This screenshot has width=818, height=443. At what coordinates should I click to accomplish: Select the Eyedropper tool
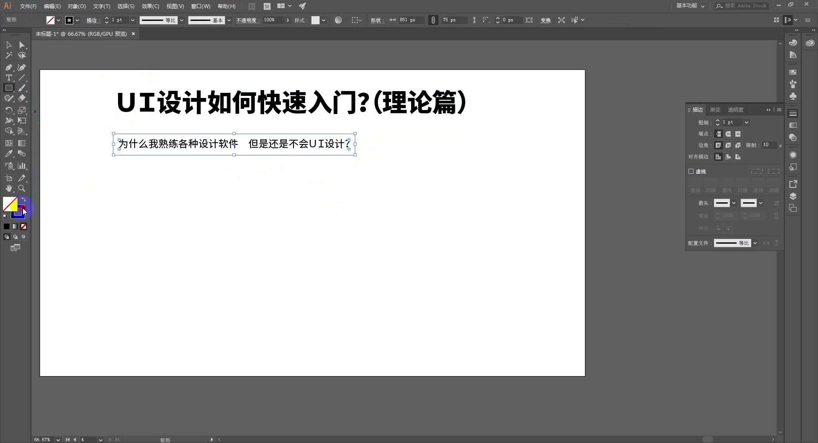[9, 153]
